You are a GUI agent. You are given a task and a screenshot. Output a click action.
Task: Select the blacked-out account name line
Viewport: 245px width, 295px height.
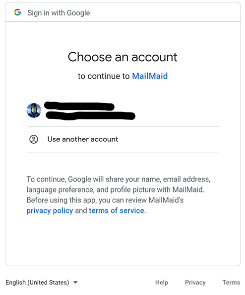(79, 106)
